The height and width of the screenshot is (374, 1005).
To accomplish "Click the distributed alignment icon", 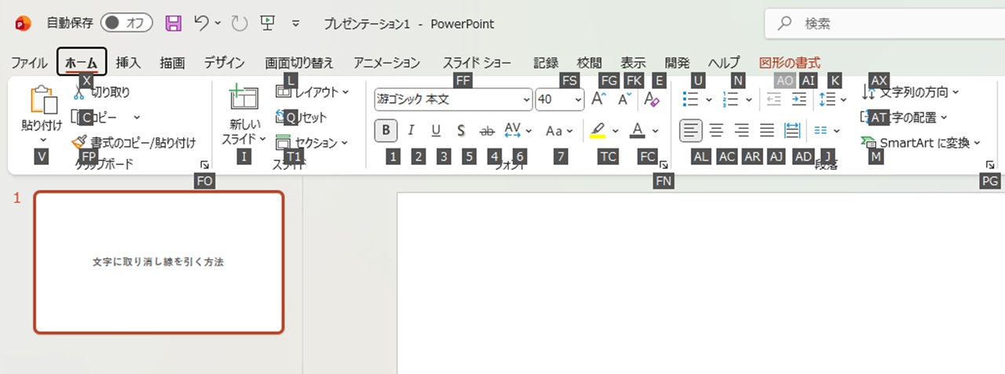I will pyautogui.click(x=792, y=130).
